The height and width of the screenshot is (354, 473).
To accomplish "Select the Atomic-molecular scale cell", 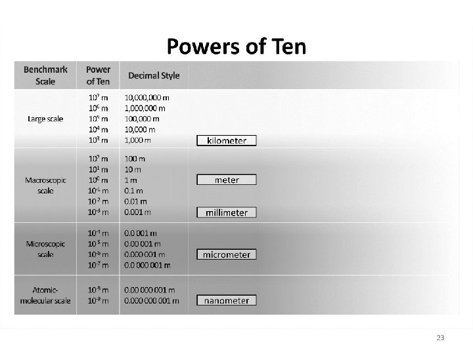I will pyautogui.click(x=45, y=295).
